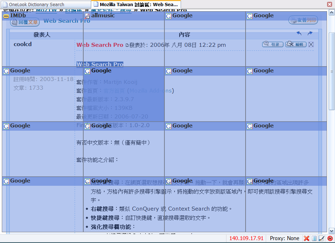
Task: Click the pencil edit icon in status bar
Action: pyautogui.click(x=322, y=238)
